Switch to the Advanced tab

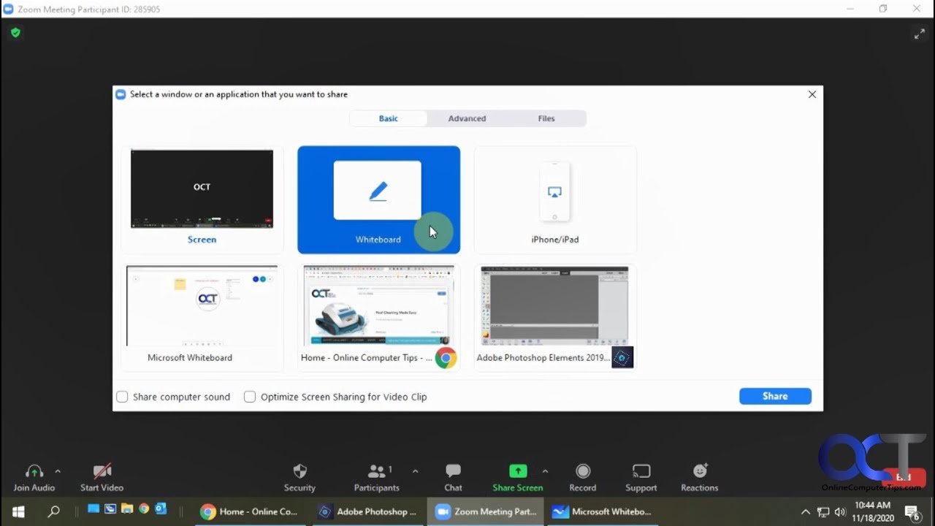467,118
